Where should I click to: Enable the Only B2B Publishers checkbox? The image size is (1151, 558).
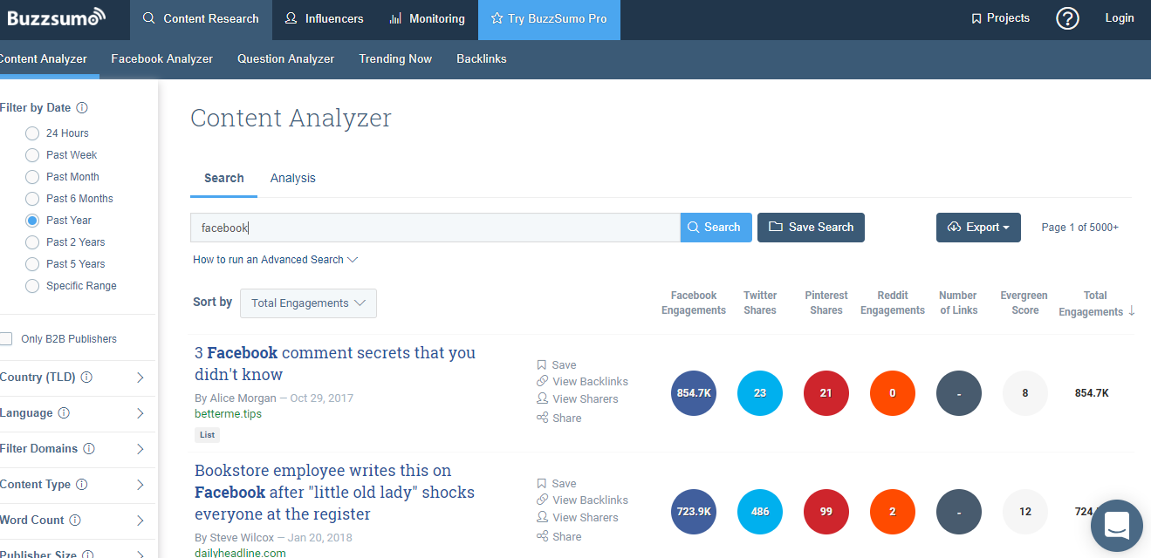pyautogui.click(x=6, y=339)
